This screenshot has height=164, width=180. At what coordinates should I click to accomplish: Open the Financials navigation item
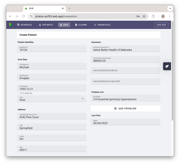tap(102, 25)
